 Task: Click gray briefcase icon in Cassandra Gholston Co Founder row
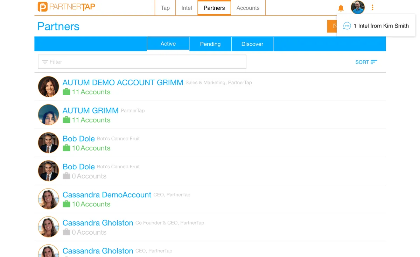[66, 232]
